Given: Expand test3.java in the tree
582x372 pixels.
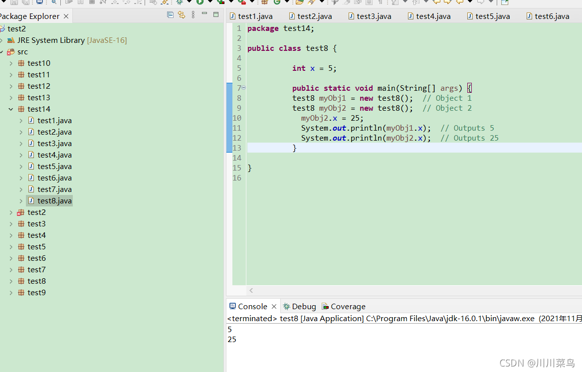Looking at the screenshot, I should click(x=21, y=144).
